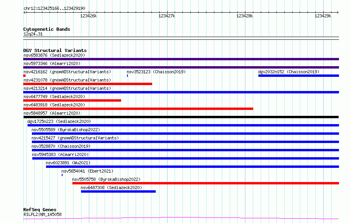The image size is (350, 223).
Task: Open the nsv6483918 (Sedlazeck2020) label
Action: (54, 105)
